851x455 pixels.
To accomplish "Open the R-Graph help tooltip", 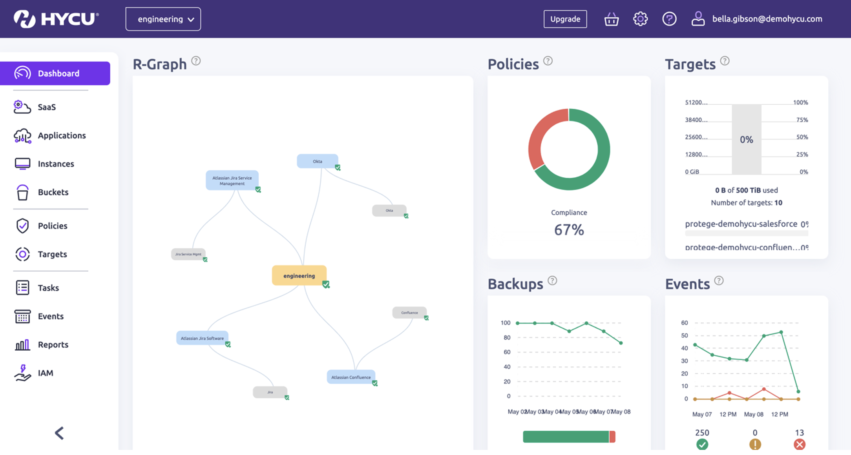I will click(x=196, y=61).
